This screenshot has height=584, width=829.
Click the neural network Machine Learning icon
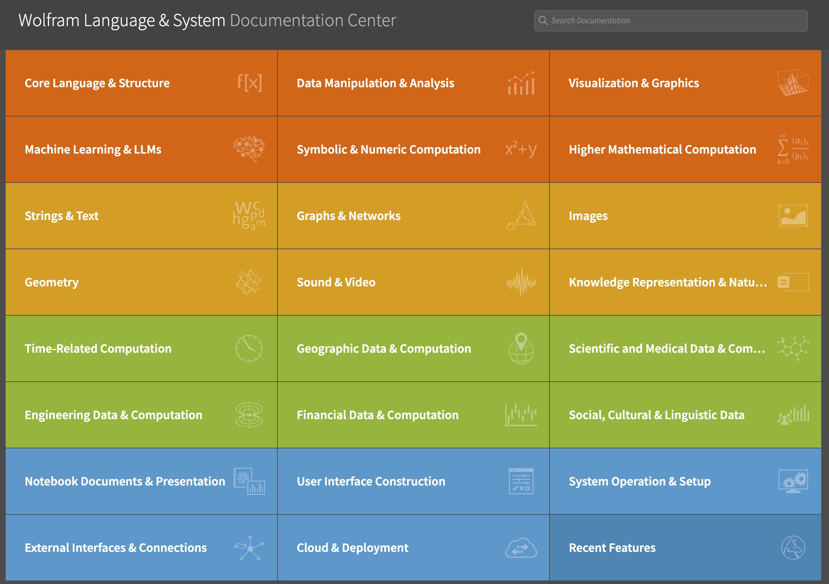pyautogui.click(x=249, y=149)
